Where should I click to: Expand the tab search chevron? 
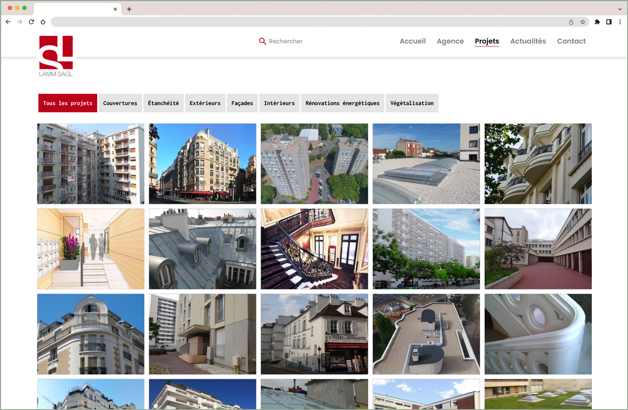620,9
